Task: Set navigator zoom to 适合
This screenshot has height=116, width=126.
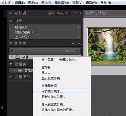Action: point(51,13)
